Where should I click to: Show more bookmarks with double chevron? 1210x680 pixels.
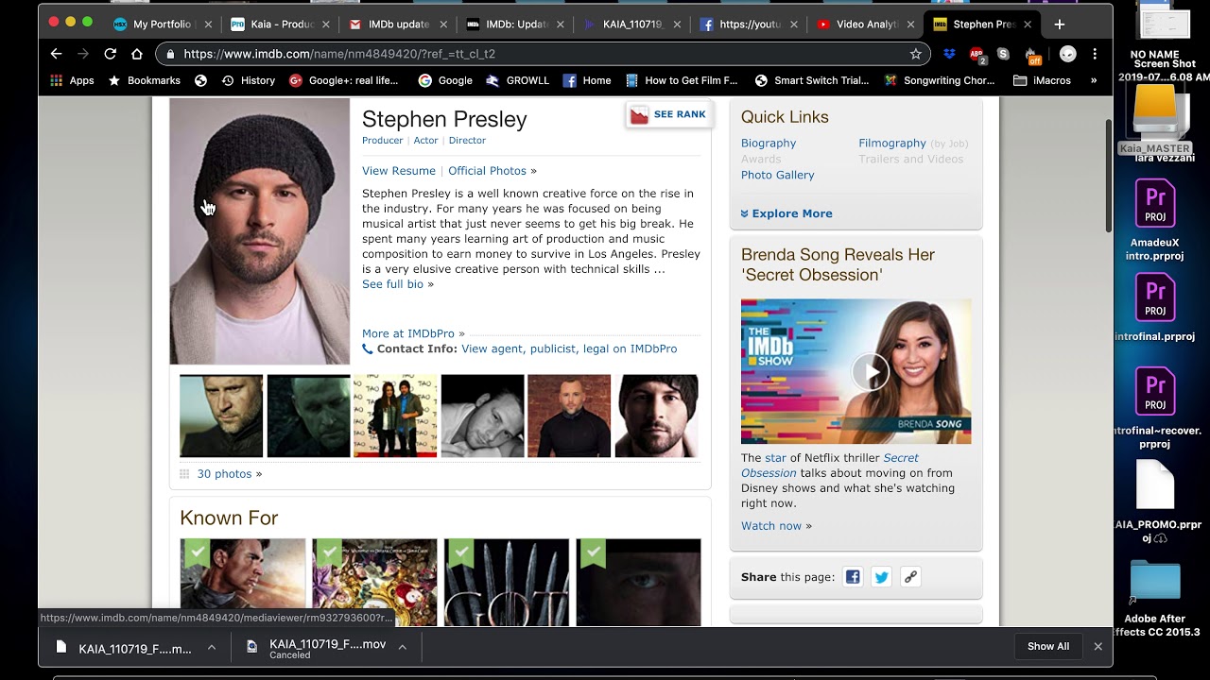click(x=1094, y=80)
